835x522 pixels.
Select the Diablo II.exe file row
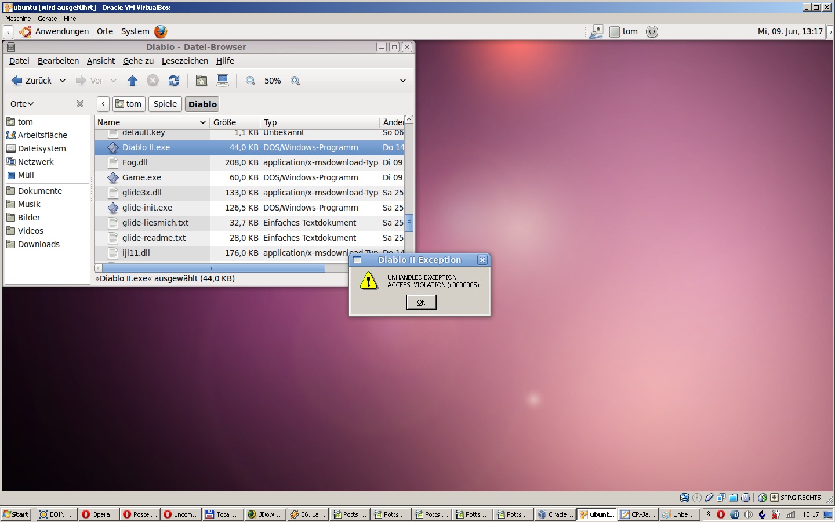point(249,147)
